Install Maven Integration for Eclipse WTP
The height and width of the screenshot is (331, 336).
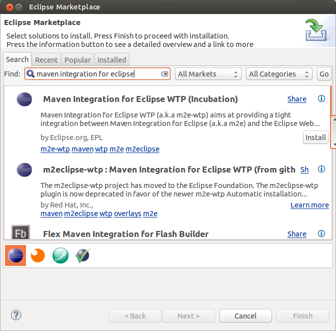(315, 137)
